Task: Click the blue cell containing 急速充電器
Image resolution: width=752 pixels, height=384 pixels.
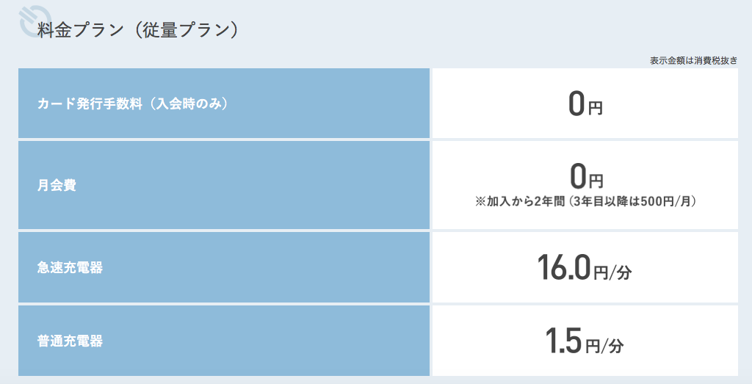Action: point(224,267)
